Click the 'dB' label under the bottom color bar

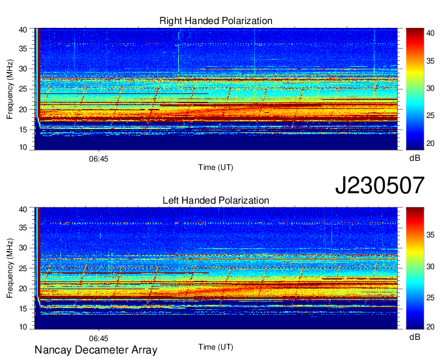[415, 337]
